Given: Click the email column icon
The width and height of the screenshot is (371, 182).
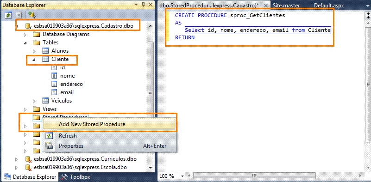Looking at the screenshot, I should click(54, 92).
